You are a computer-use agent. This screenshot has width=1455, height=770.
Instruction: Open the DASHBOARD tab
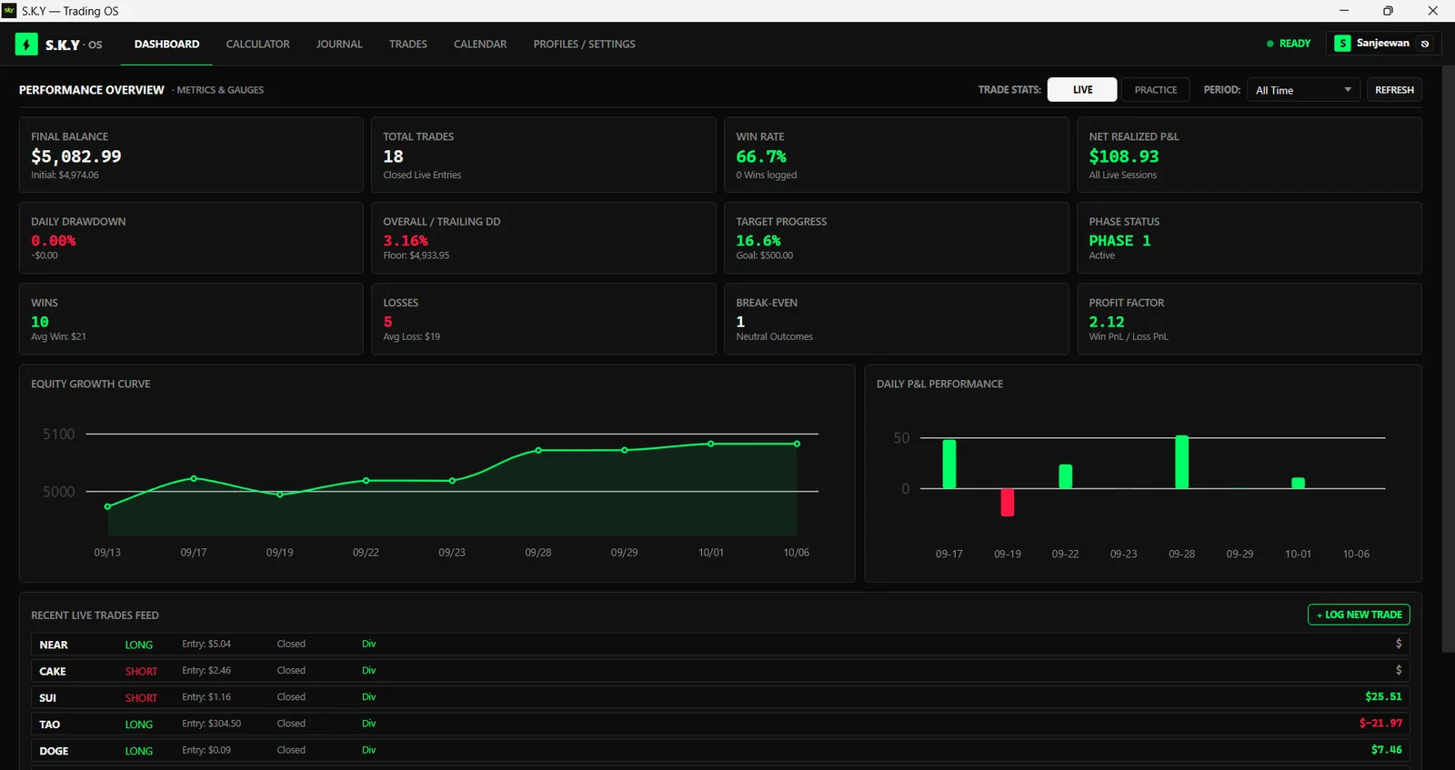166,44
